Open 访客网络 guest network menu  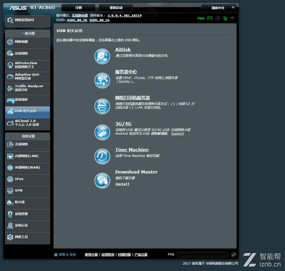tap(28, 54)
